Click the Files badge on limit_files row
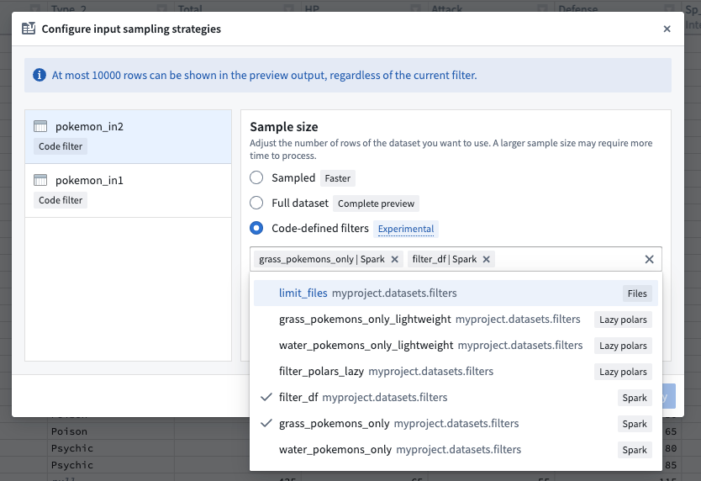The image size is (701, 481). click(637, 293)
